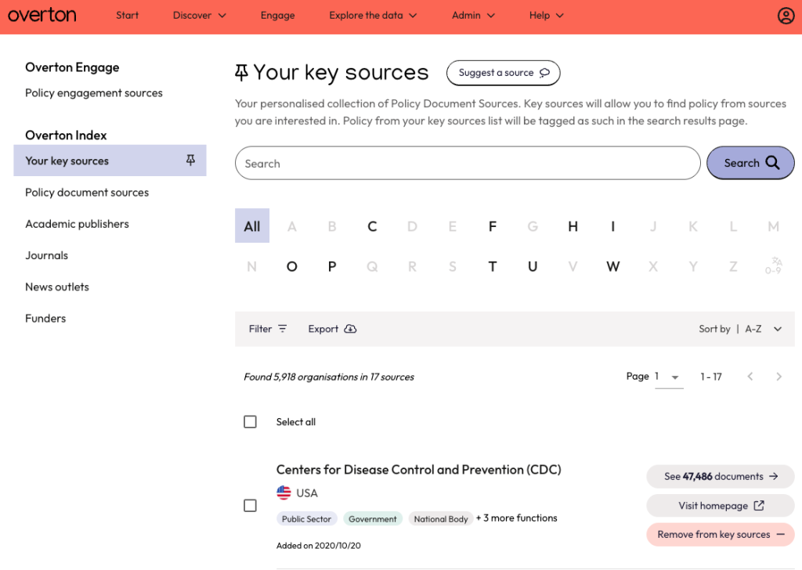Tick the Select all checkbox
The width and height of the screenshot is (802, 570).
[250, 422]
